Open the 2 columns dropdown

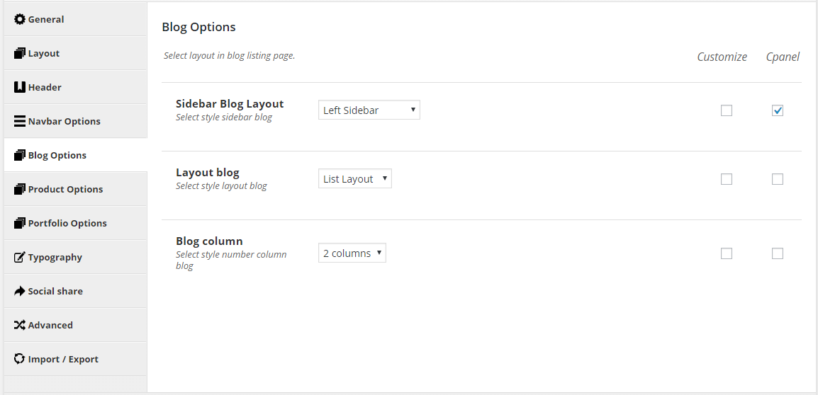(352, 253)
